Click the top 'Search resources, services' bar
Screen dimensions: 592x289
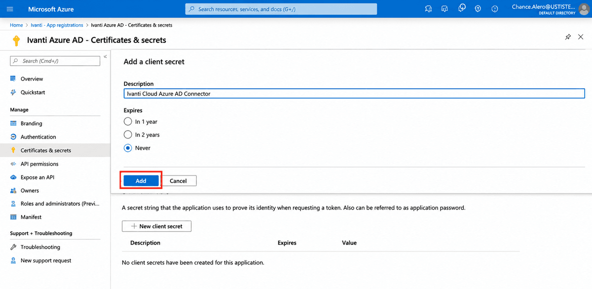pyautogui.click(x=281, y=9)
